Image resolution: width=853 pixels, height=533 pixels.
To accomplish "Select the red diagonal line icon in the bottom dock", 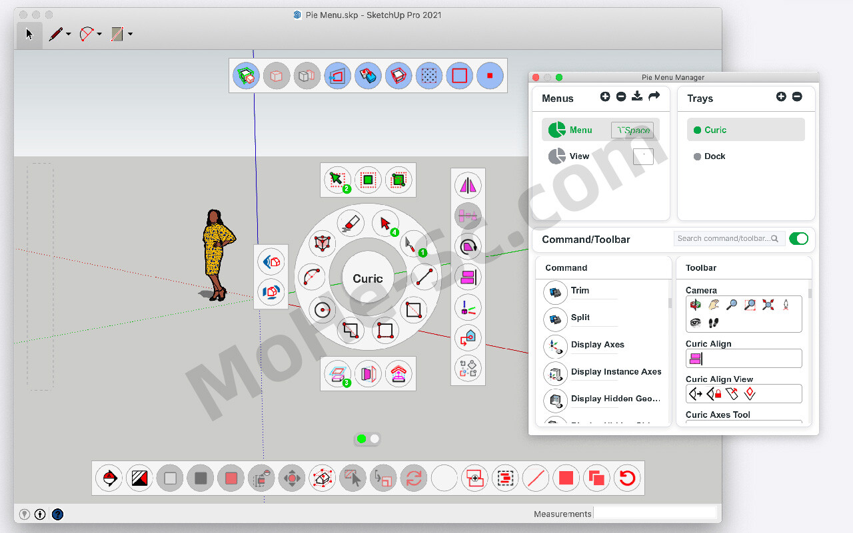I will pyautogui.click(x=535, y=478).
